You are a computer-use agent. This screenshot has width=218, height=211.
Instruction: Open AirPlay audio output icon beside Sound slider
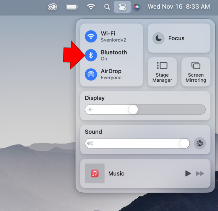coord(200,144)
